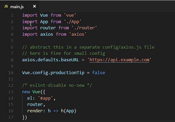175x122 pixels.
Task: Click the 'separate config/axios.js file' comment line
Action: pyautogui.click(x=88, y=47)
